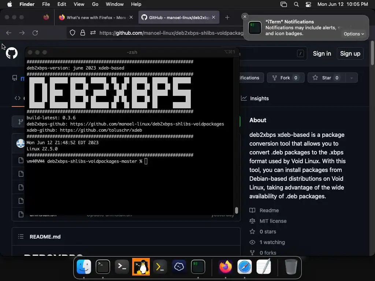Click the iTerm icon in the notification

tap(255, 28)
